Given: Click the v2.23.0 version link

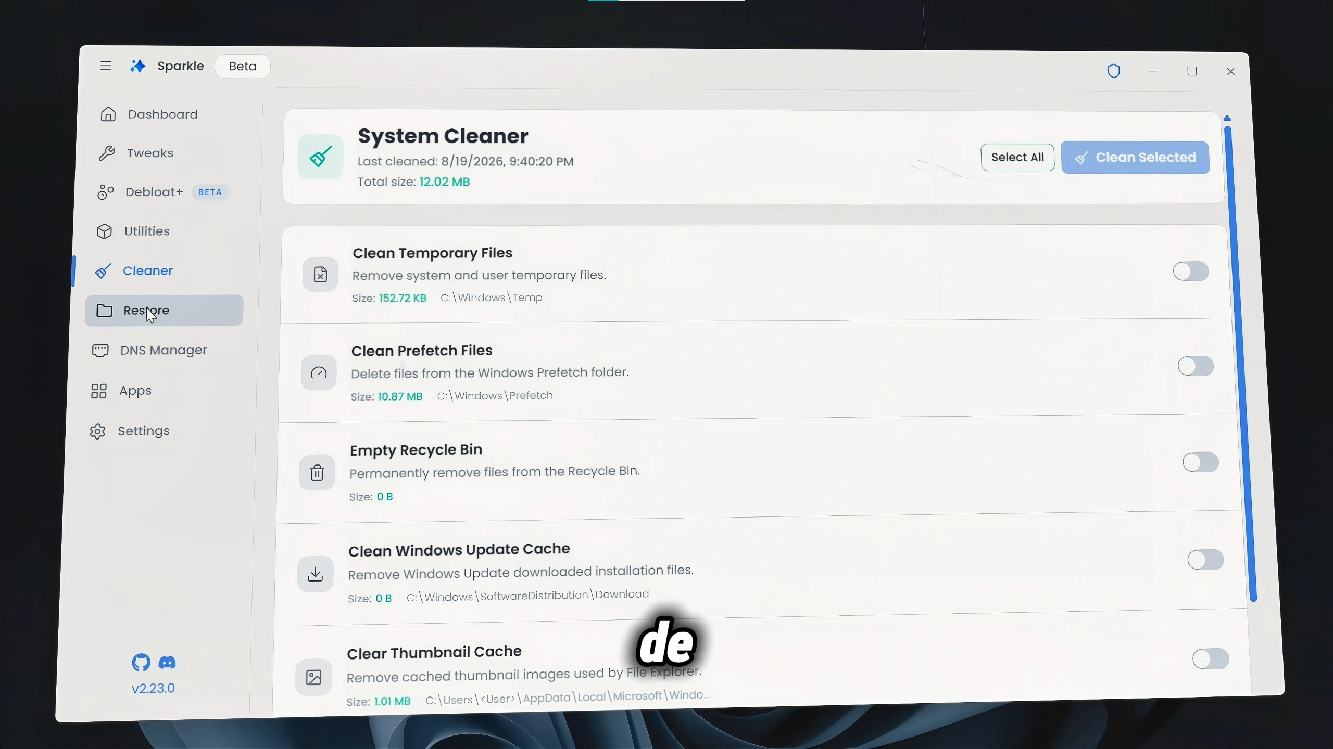Looking at the screenshot, I should (153, 688).
